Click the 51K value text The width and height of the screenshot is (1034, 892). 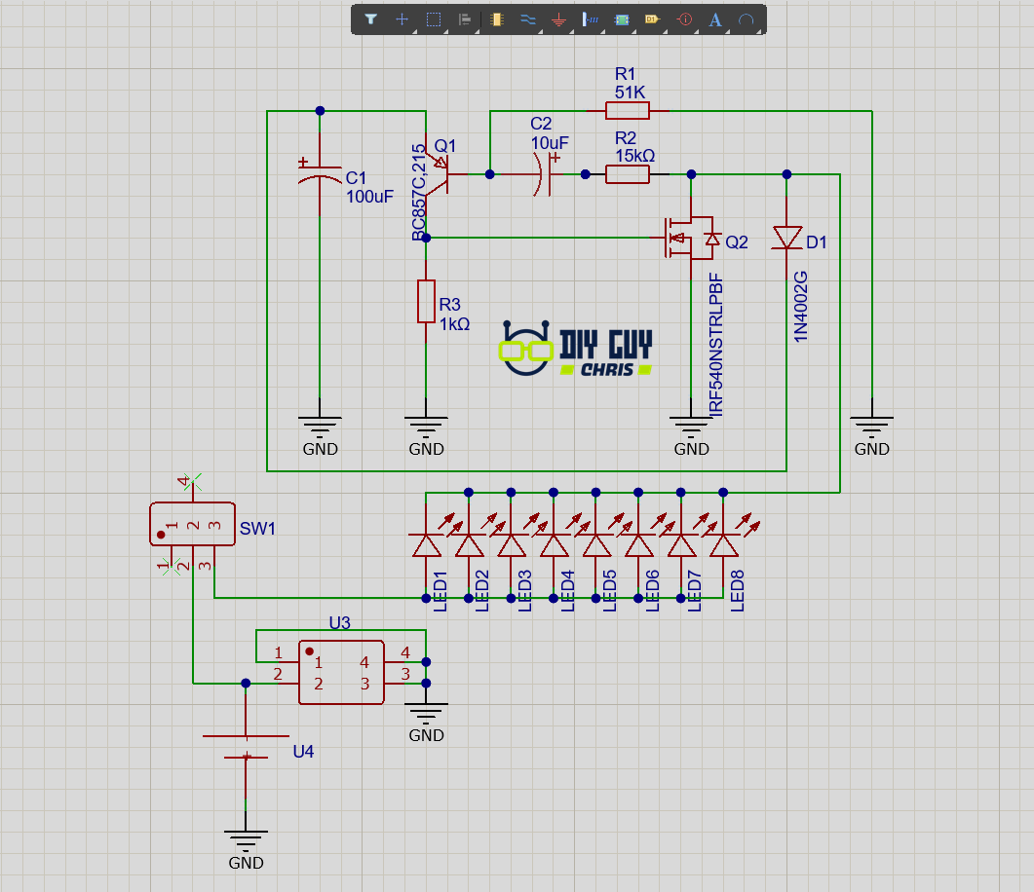click(x=630, y=93)
